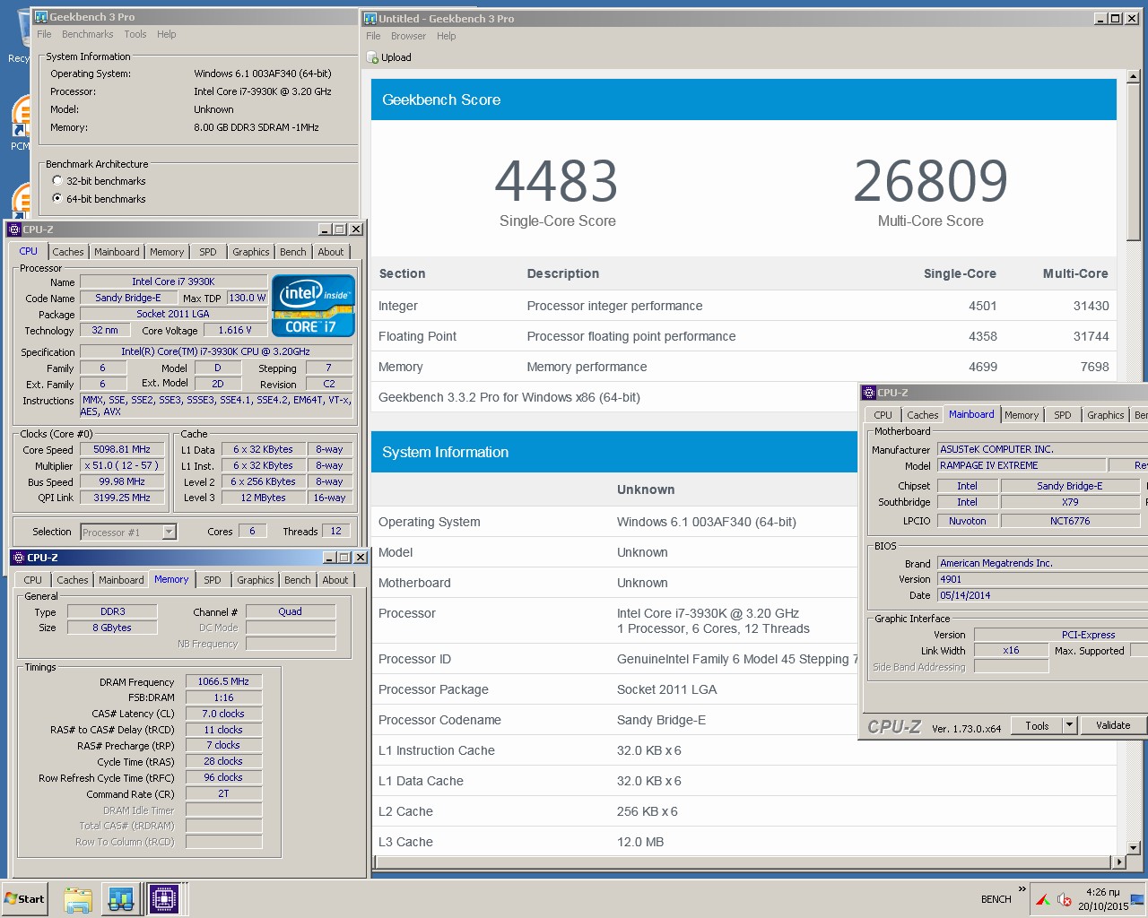1148x918 pixels.
Task: Click the Intel Core i7 logo in CPU-Z
Action: pos(313,306)
